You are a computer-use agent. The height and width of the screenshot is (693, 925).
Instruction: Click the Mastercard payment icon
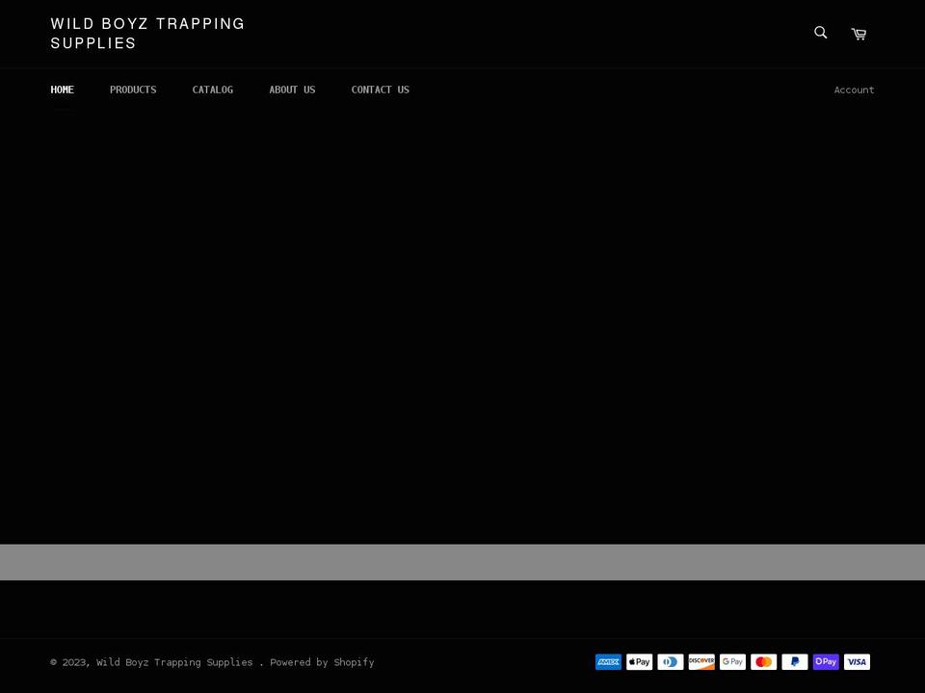[x=763, y=662]
